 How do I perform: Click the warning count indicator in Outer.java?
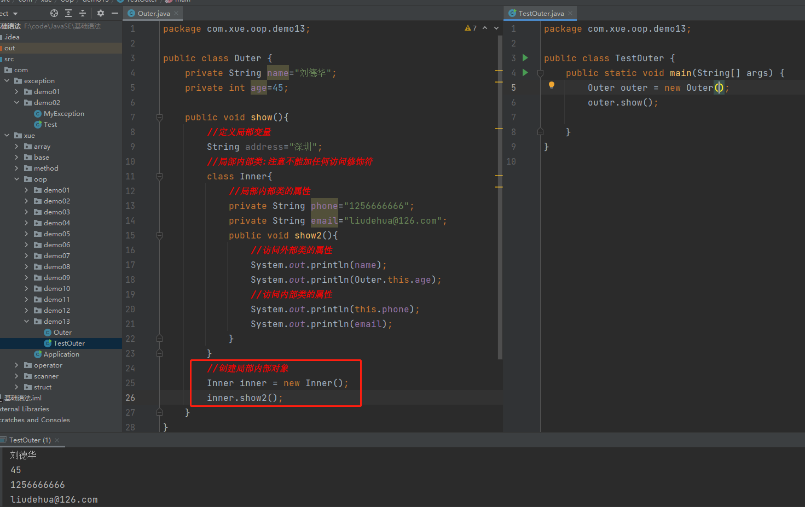[471, 28]
